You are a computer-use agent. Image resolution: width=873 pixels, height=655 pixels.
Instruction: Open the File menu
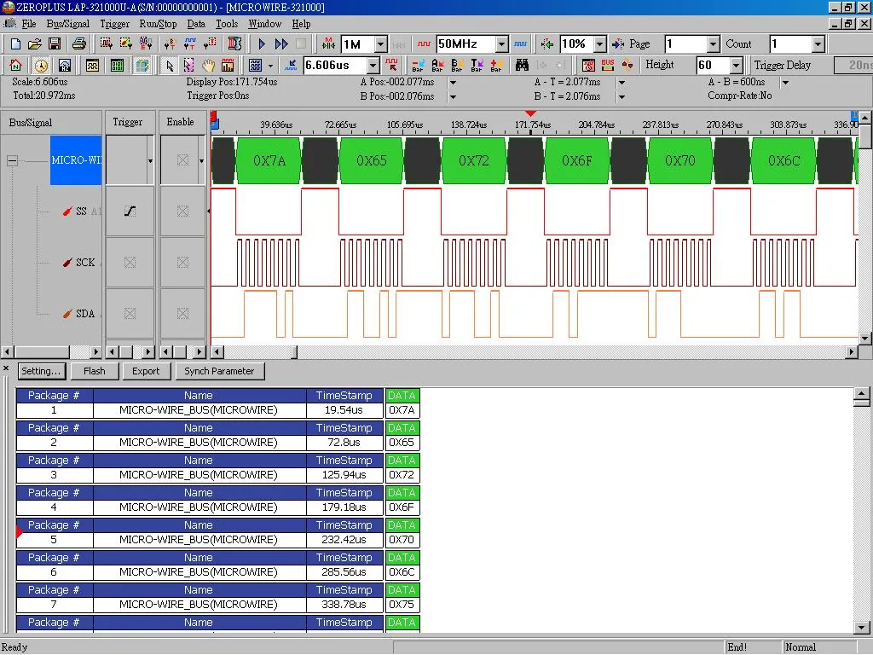28,24
